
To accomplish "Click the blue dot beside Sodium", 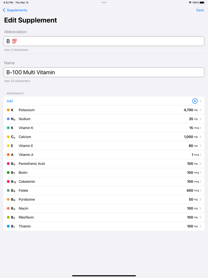I will tap(8, 119).
